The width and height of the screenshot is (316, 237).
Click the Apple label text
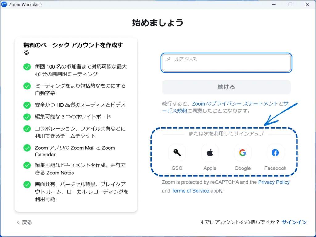click(x=210, y=168)
